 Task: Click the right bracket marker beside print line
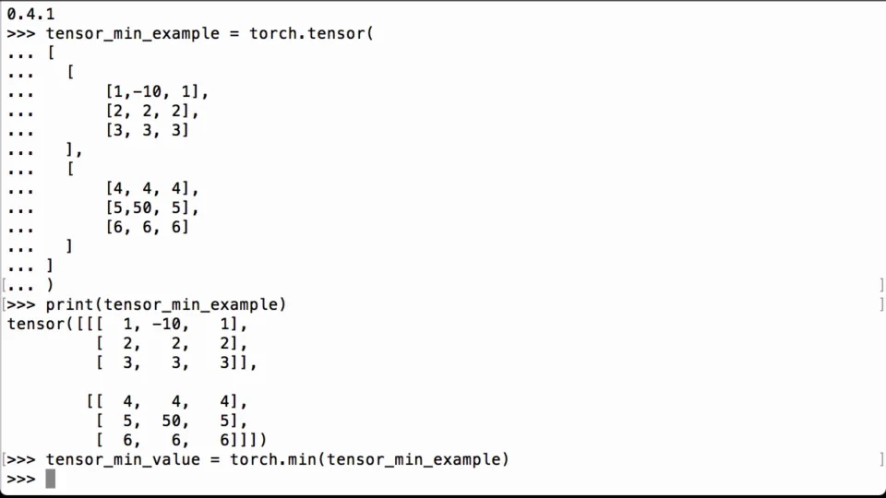tap(881, 304)
